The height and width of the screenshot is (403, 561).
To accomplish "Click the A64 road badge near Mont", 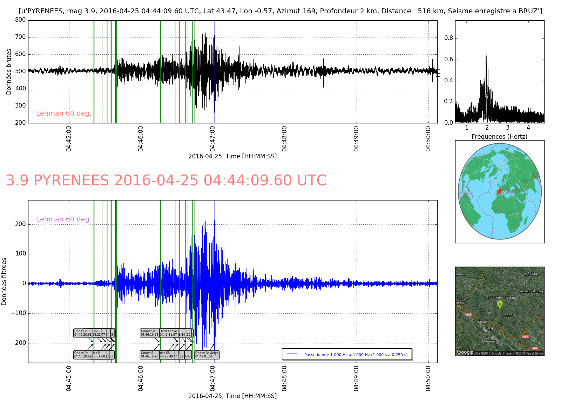I will tap(468, 315).
